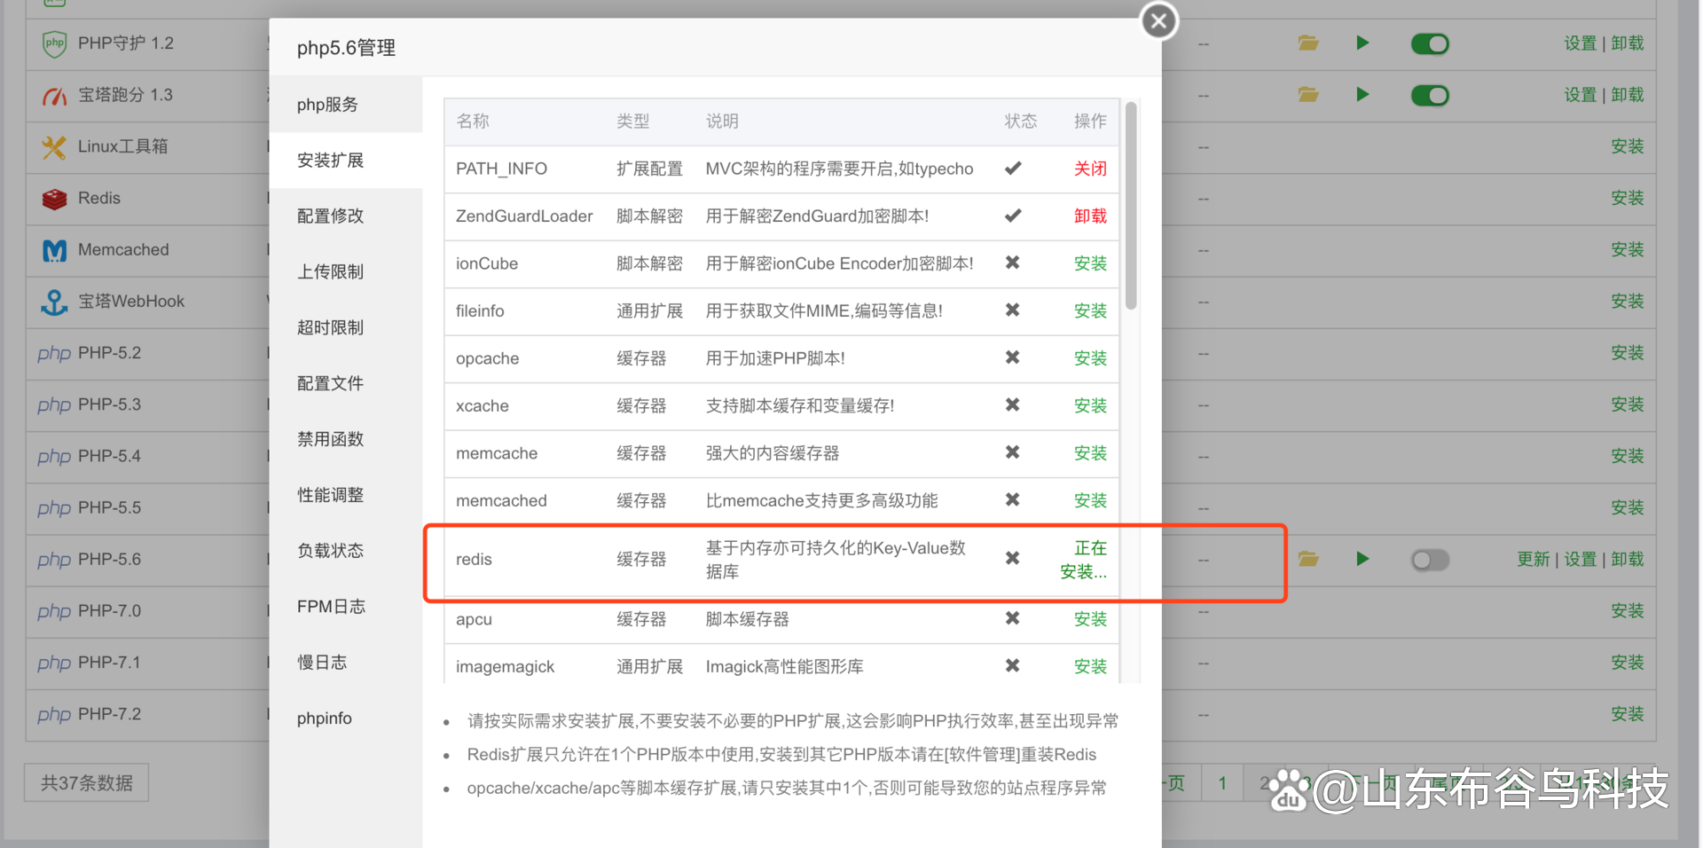Install the ionCube extension

(x=1090, y=263)
